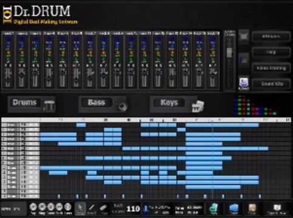Screen dimensions: 293x218
Task: Click the Track 8 volume fader
Action: click(x=103, y=75)
